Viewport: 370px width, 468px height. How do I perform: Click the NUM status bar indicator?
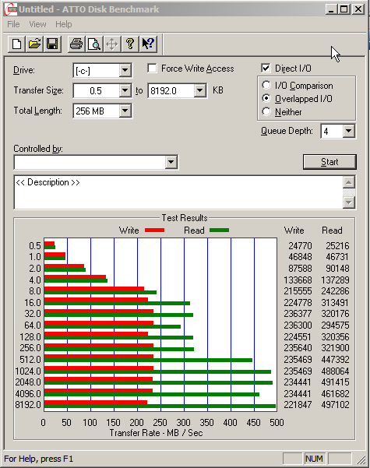click(x=314, y=459)
